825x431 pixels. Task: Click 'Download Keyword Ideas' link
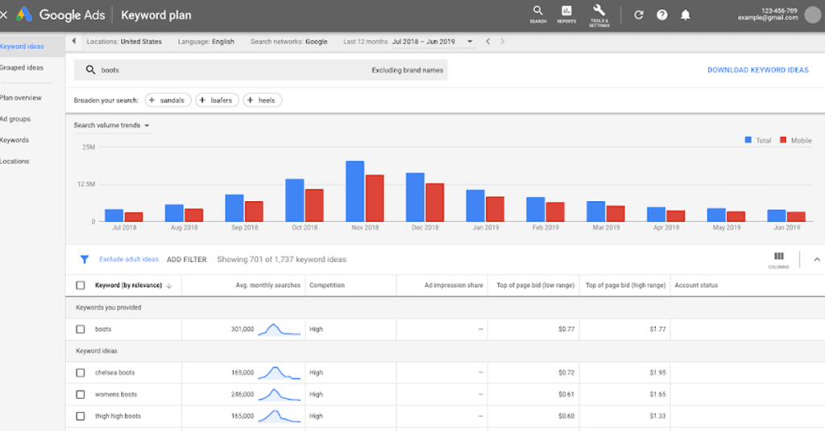click(757, 70)
